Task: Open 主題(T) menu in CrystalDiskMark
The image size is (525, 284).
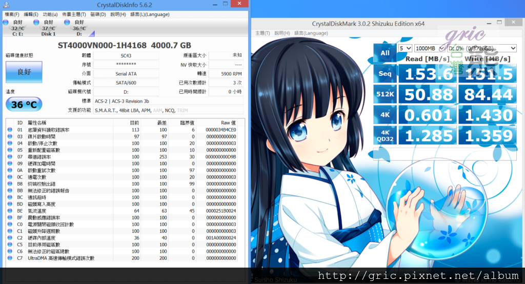Action: click(x=262, y=33)
